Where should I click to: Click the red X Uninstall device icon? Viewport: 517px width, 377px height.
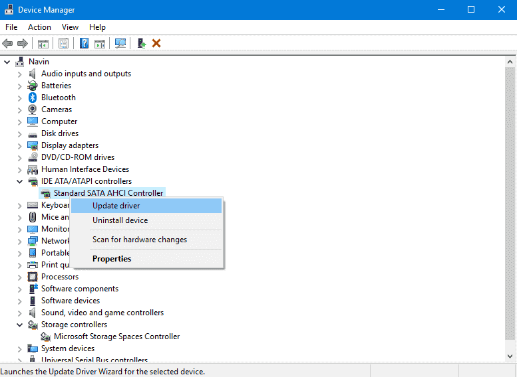156,43
